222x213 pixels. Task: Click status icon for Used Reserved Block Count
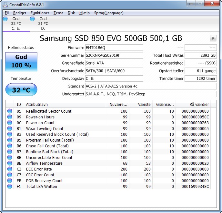point(10,134)
